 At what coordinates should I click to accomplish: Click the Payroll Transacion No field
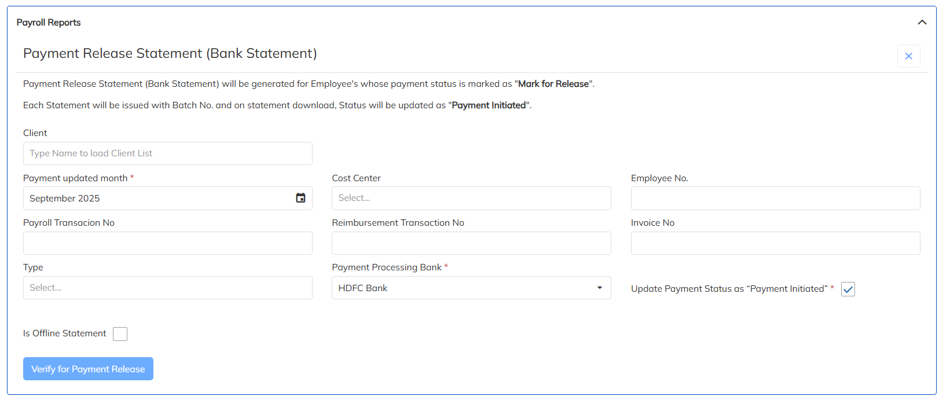point(167,243)
